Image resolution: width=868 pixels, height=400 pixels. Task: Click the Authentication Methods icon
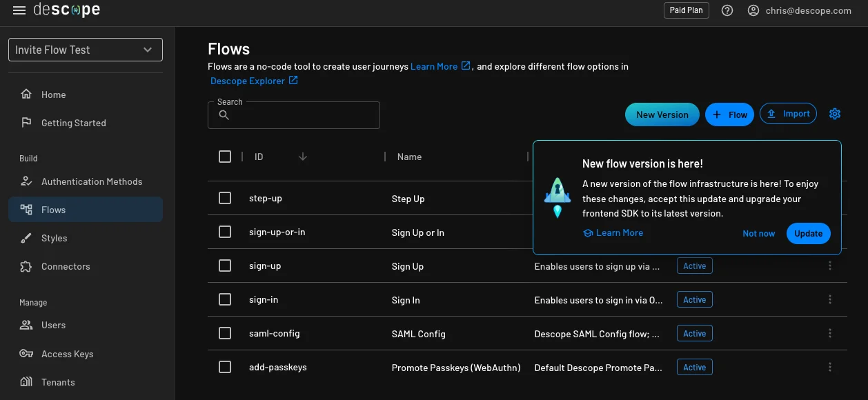[26, 181]
